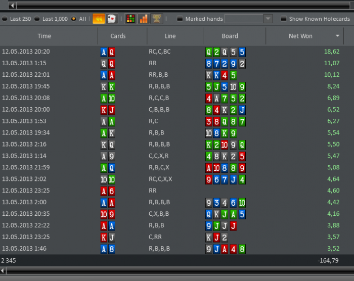Viewport: 354px width, 281px height.
Task: Open the hand replayer with the orange rewind icon
Action: (99, 19)
